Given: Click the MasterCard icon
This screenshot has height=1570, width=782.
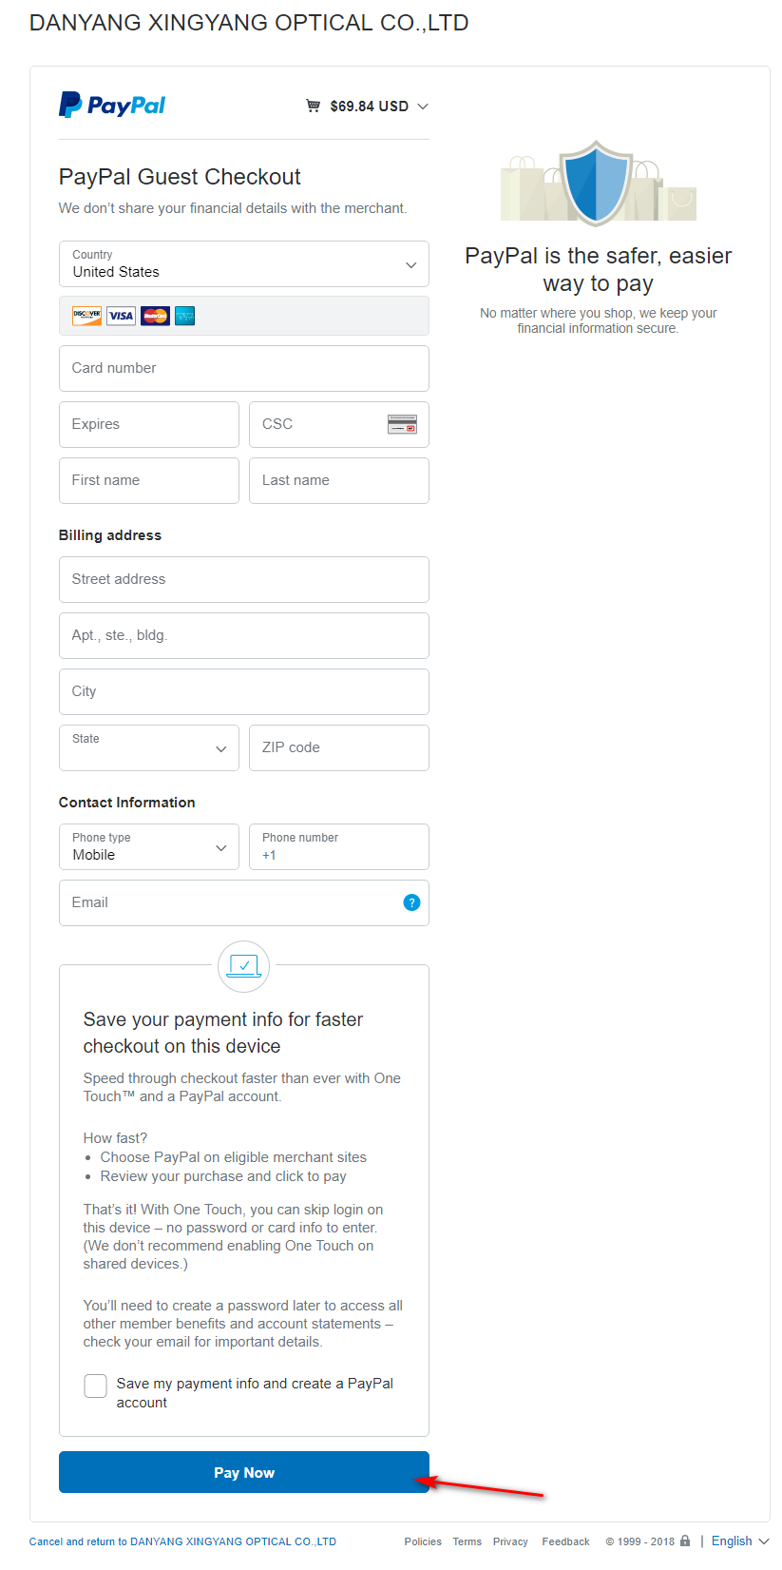Looking at the screenshot, I should [x=155, y=316].
